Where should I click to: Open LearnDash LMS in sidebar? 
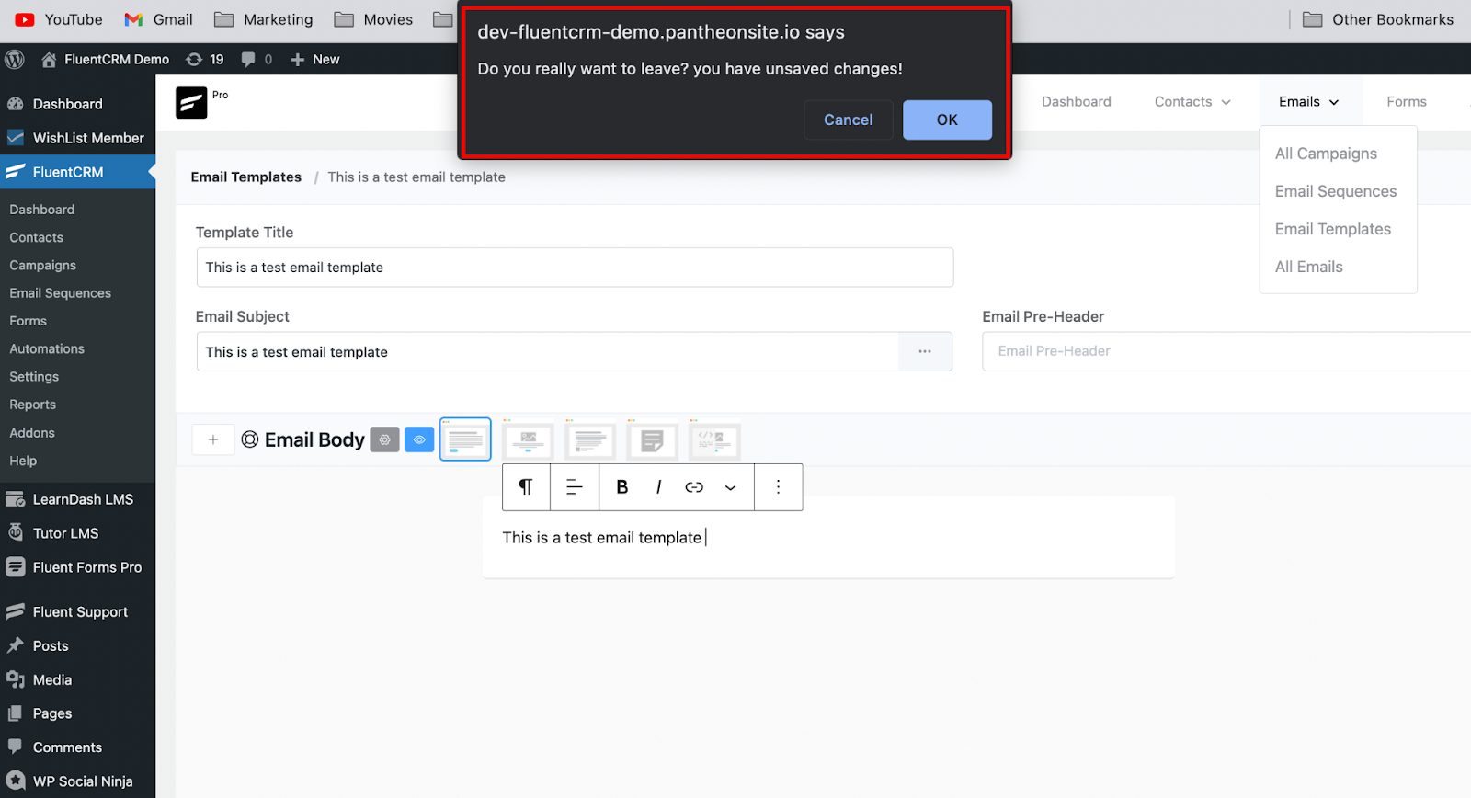(77, 499)
